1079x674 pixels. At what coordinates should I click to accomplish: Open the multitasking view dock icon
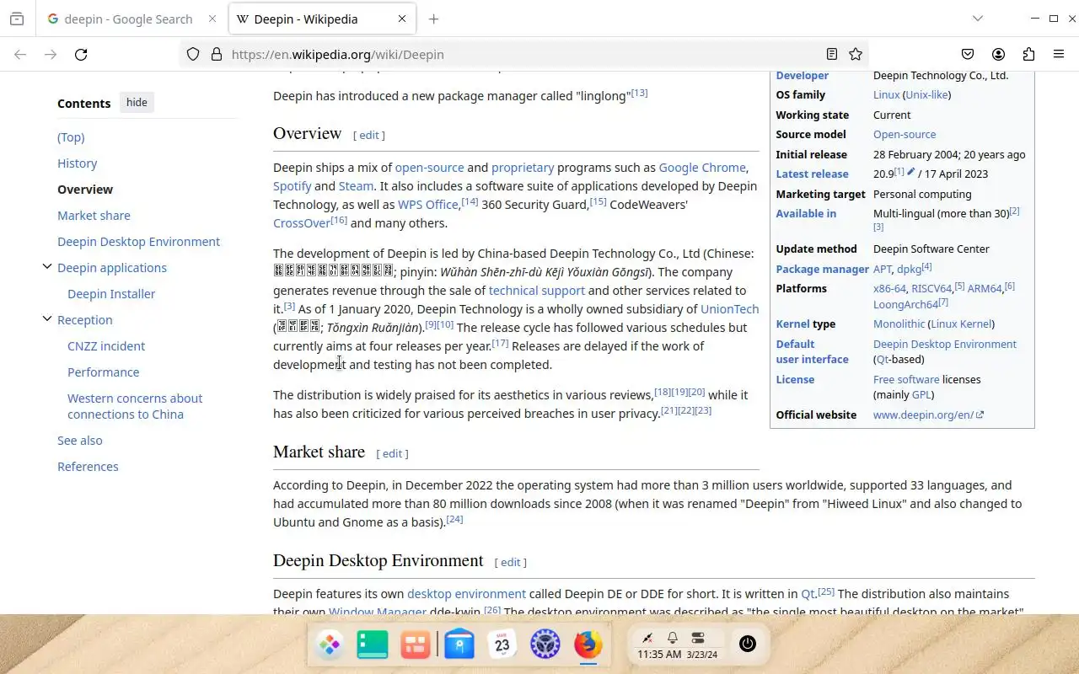point(372,645)
